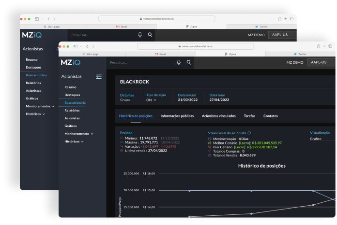Switch to Acionistas vinculados tab
This screenshot has width=337, height=225.
[x=218, y=116]
